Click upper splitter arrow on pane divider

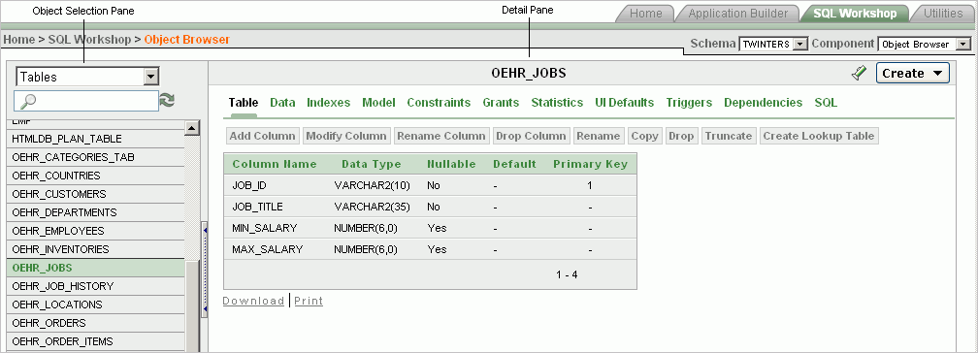(206, 231)
